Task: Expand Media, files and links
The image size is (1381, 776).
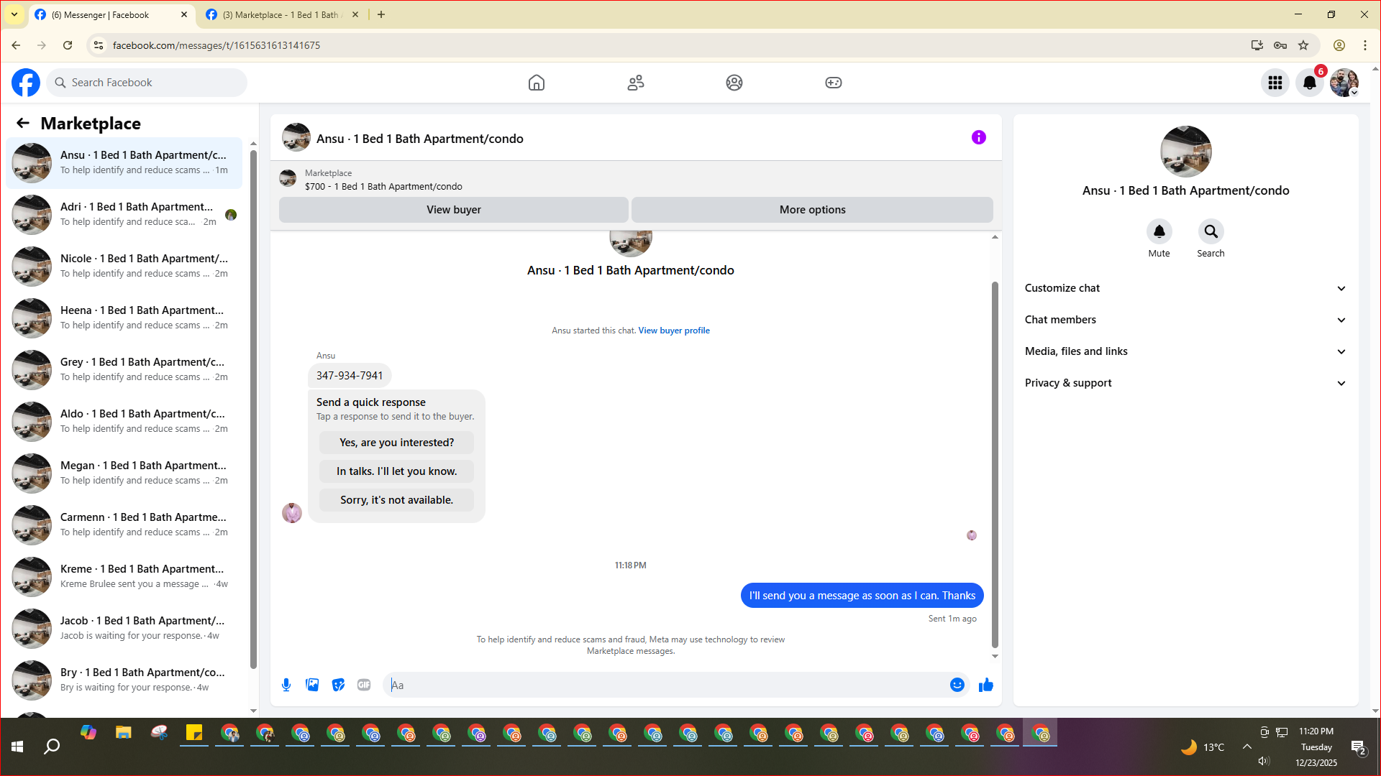Action: pyautogui.click(x=1185, y=351)
